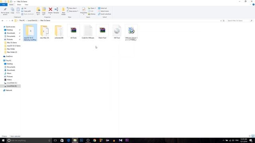Click the Paste button in the ribbon

[x=18, y=11]
